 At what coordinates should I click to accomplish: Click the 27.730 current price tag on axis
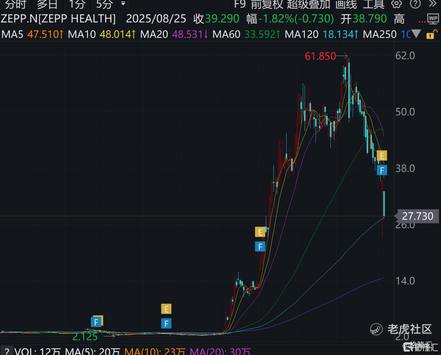(x=417, y=216)
